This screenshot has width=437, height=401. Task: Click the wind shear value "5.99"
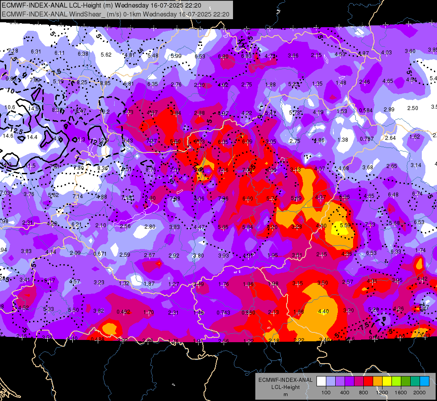point(176,56)
